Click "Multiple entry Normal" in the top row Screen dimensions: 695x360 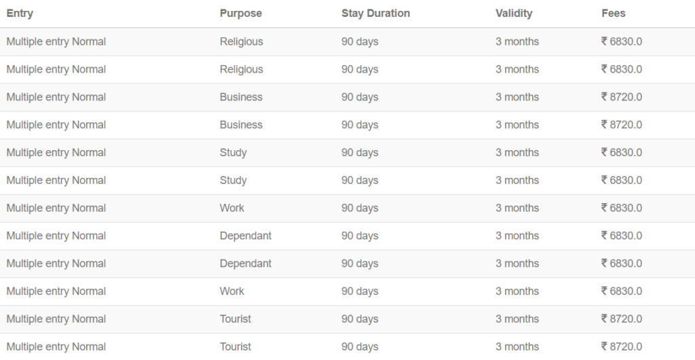coord(56,41)
